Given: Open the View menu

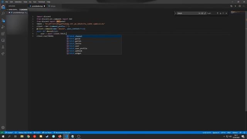Looking at the screenshot, I should pos(25,2).
